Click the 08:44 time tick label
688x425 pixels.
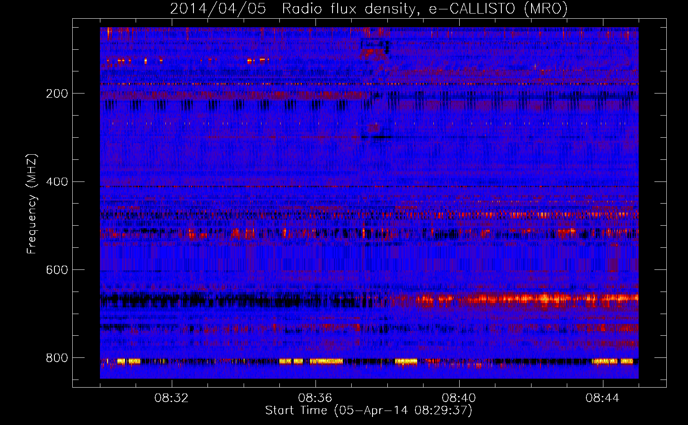coord(603,398)
